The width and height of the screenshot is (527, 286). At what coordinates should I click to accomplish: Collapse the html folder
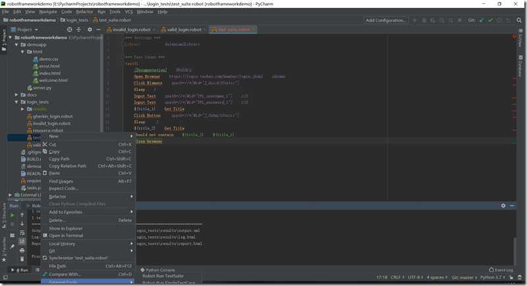pos(22,52)
